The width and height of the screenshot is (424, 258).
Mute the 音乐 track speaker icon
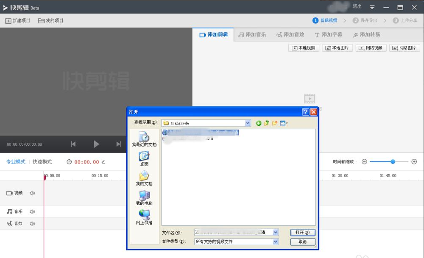[32, 212]
